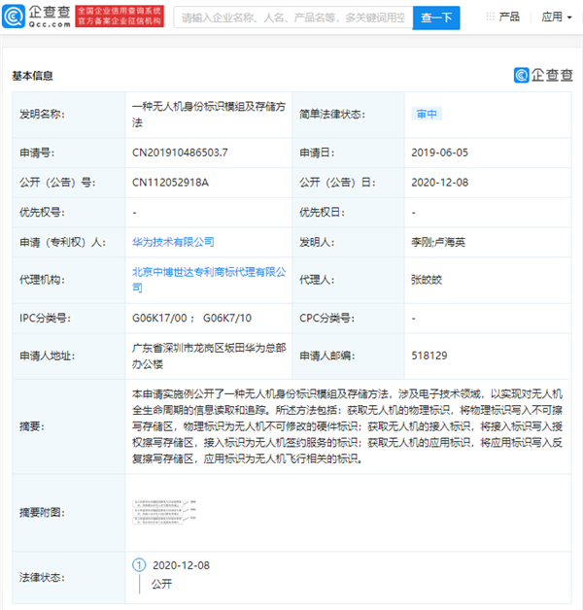Select inventors text 李刚;卢海英
Image resolution: width=583 pixels, height=610 pixels.
[438, 242]
